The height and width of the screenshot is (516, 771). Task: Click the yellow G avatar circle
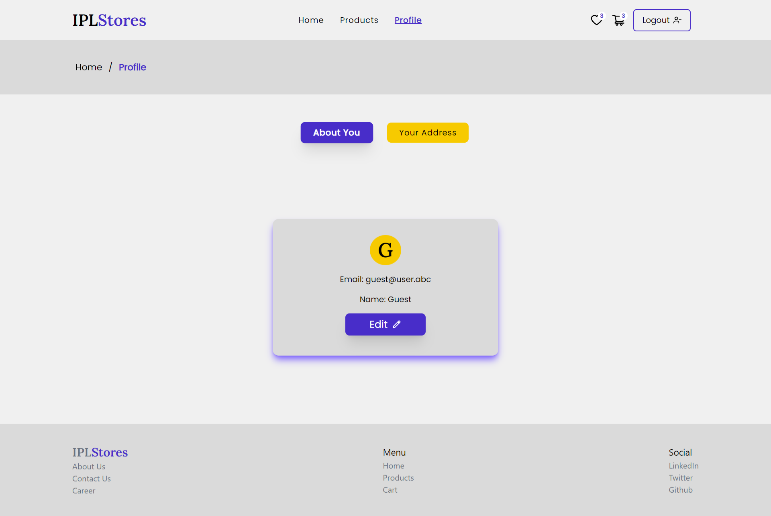click(385, 250)
